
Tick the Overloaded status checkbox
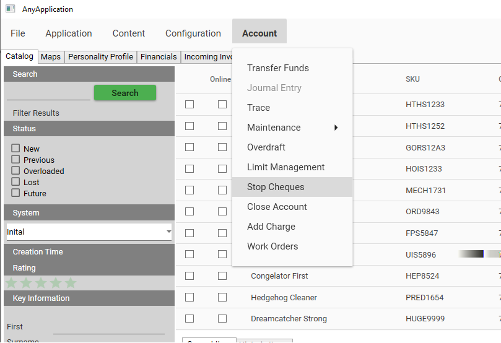(x=15, y=171)
